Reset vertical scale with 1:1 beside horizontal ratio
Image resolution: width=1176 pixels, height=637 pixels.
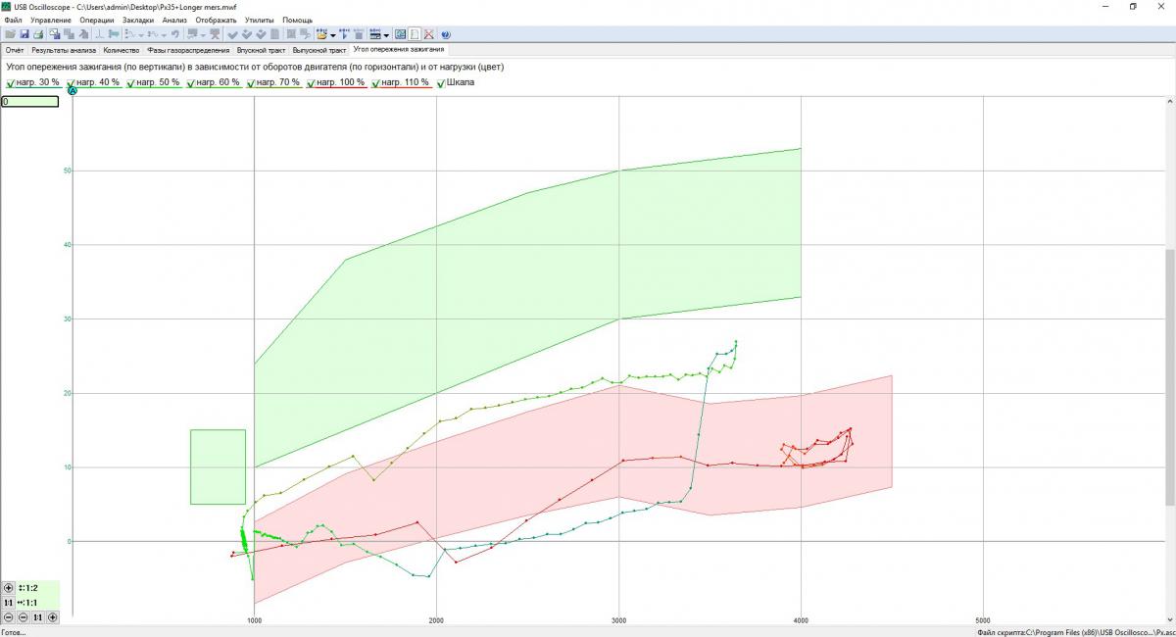click(9, 603)
